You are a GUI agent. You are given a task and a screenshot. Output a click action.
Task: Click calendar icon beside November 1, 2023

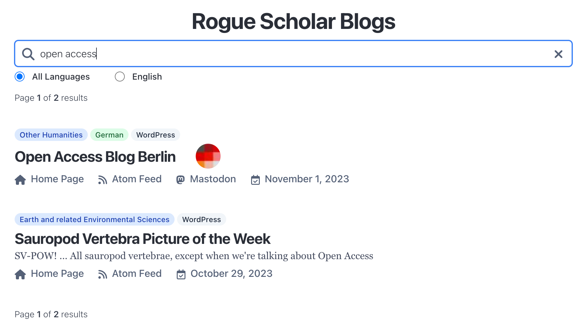coord(255,180)
